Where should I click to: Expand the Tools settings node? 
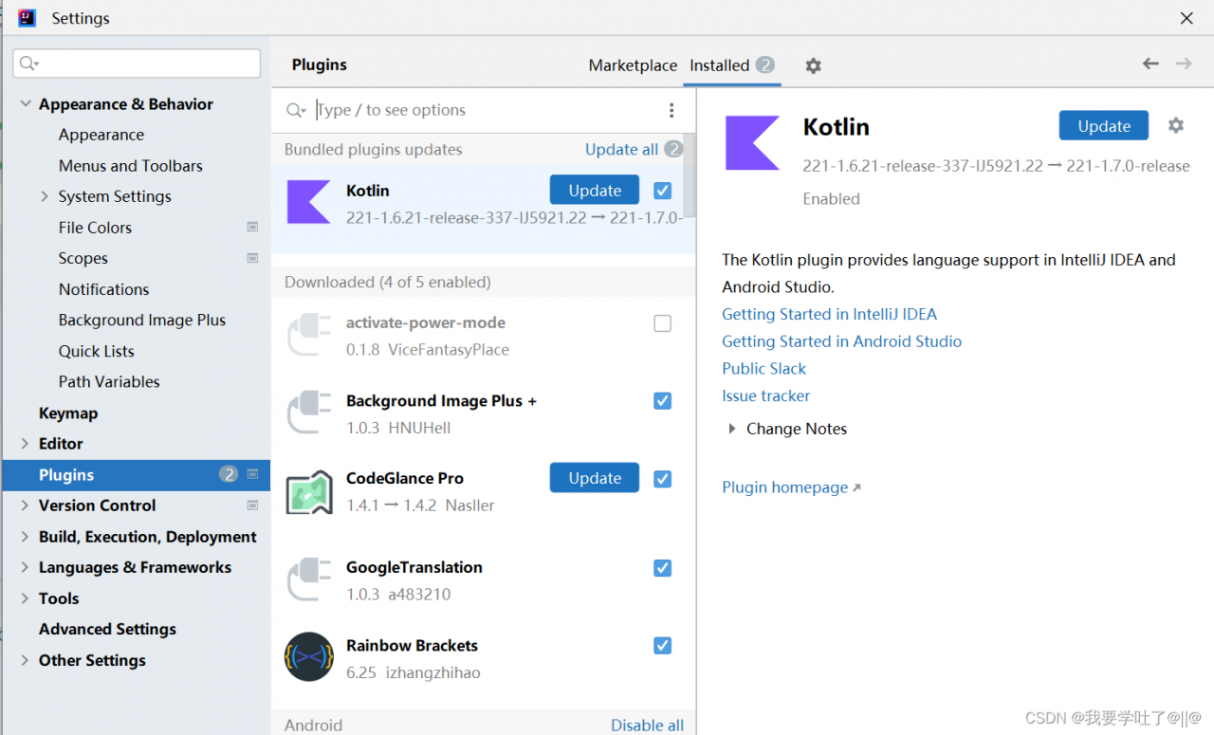[x=25, y=598]
